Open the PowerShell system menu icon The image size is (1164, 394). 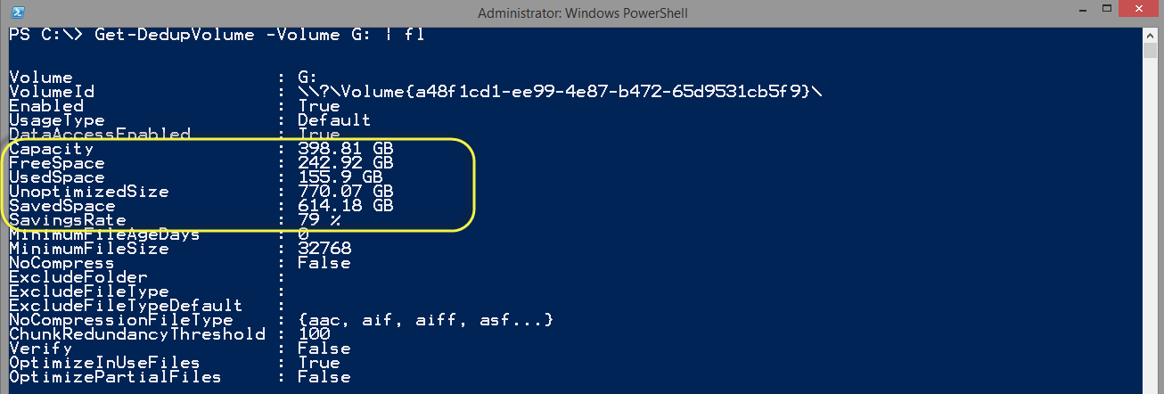coord(17,12)
